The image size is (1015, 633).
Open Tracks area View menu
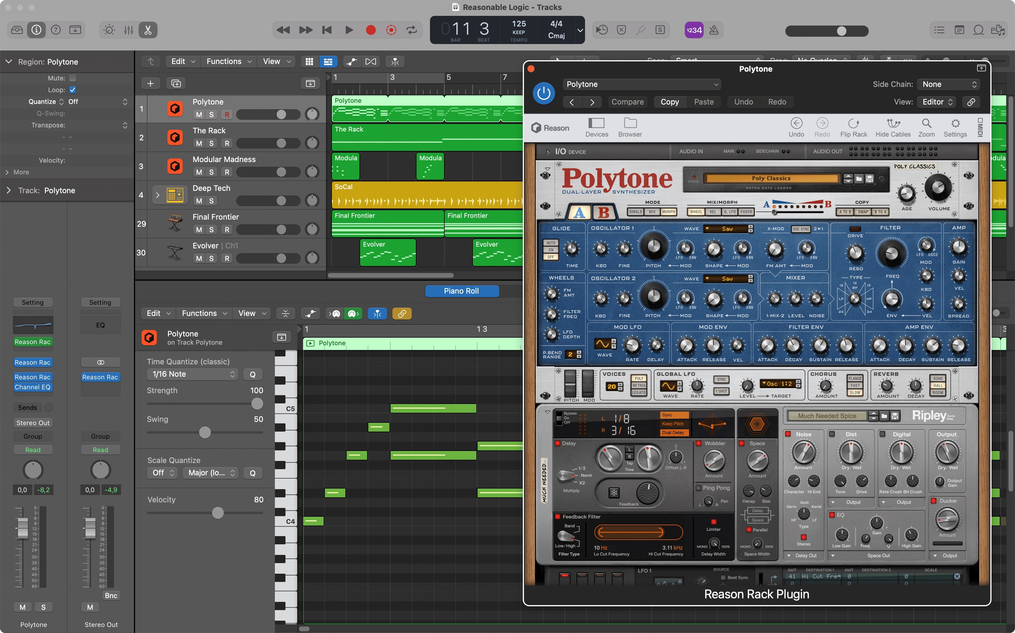[x=277, y=62]
